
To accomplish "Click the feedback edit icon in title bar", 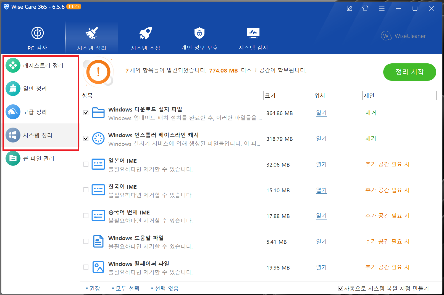I will pyautogui.click(x=350, y=8).
